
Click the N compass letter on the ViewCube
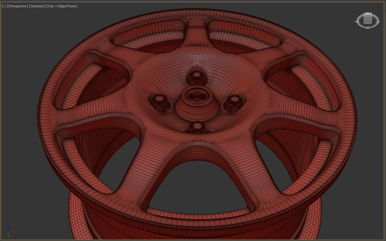point(368,28)
